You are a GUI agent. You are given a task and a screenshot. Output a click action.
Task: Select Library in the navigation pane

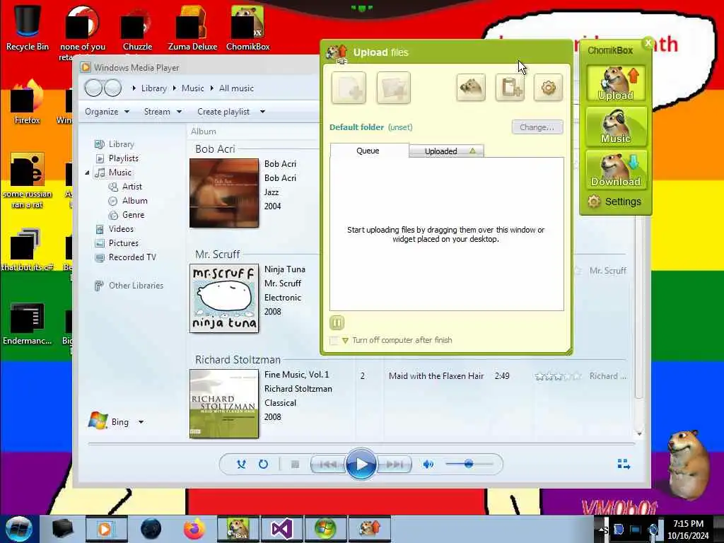[115, 144]
